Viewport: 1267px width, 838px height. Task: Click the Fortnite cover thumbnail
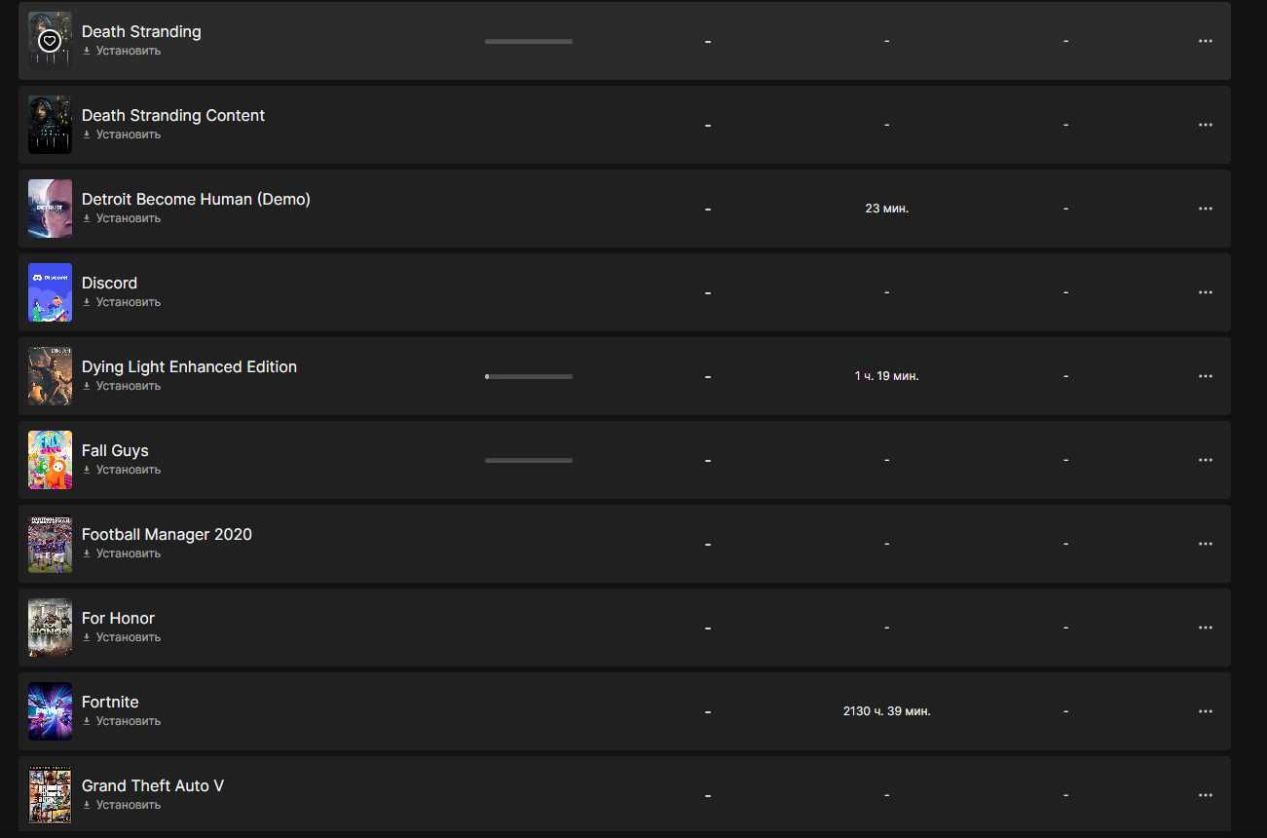50,711
